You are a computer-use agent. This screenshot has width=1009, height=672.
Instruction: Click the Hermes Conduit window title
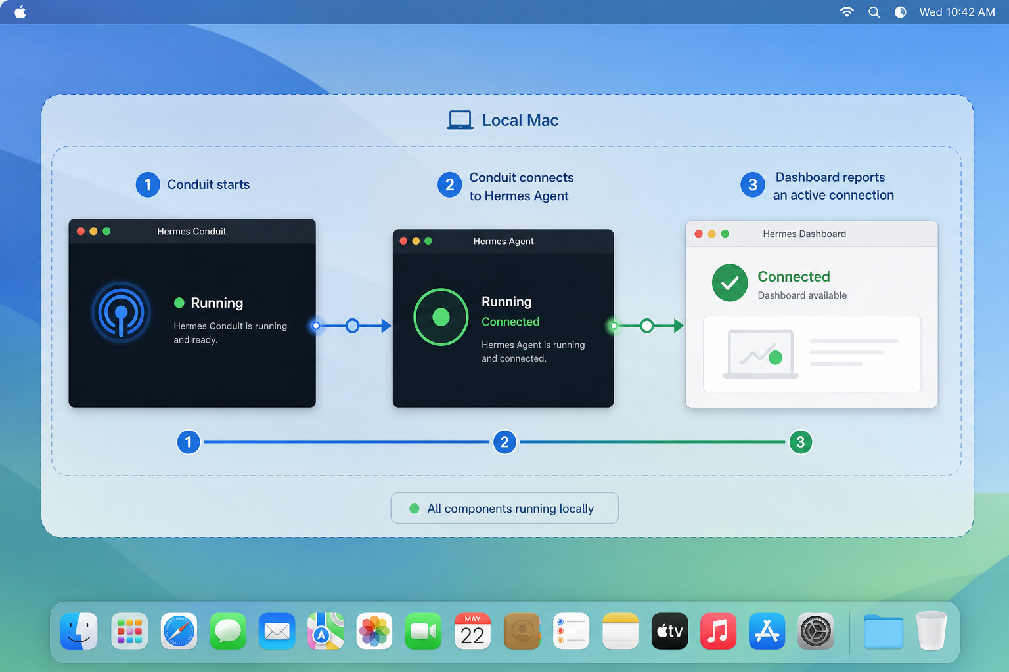192,231
